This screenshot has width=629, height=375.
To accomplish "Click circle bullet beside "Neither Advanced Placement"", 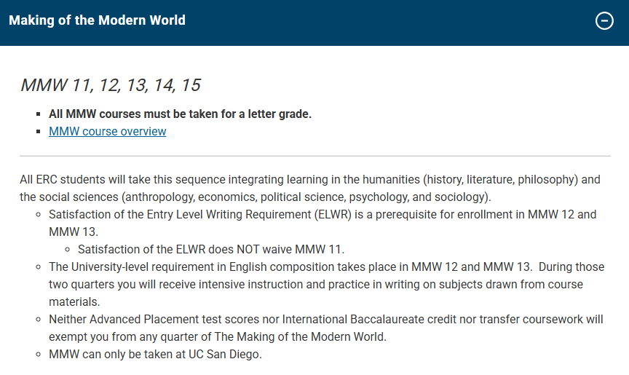I will 39,320.
